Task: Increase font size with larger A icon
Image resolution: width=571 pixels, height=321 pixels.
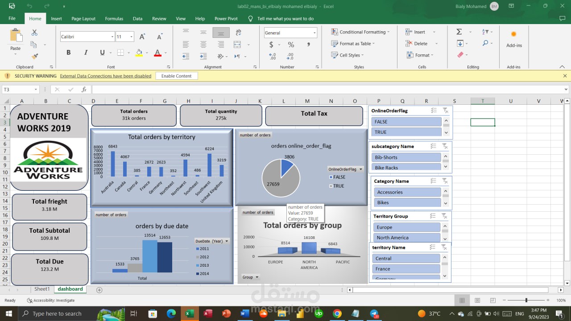Action: coord(142,37)
